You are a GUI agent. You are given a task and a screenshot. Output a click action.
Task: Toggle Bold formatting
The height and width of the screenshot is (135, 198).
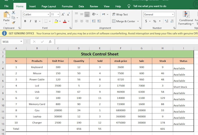coord(25,21)
